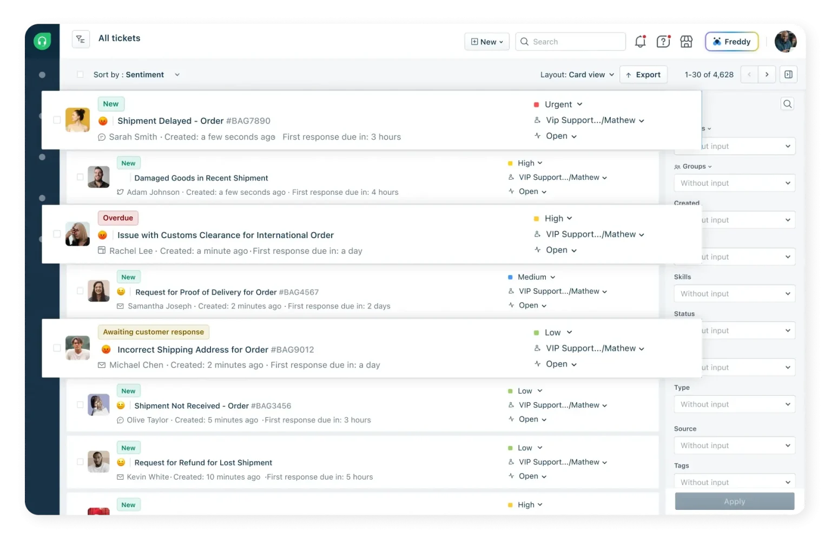Check the select-all tickets checkbox
Image resolution: width=831 pixels, height=538 pixels.
80,75
